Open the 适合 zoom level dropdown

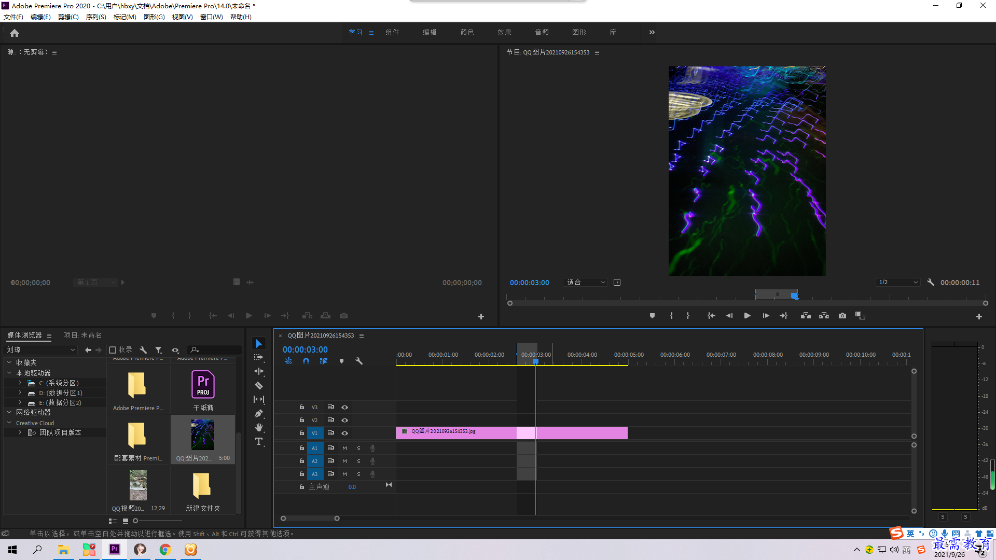(585, 283)
